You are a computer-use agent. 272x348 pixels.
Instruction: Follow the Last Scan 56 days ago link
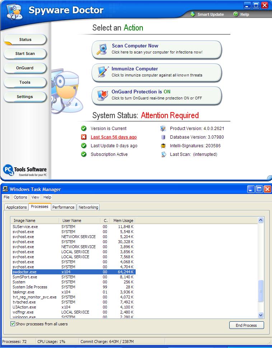tap(114, 137)
